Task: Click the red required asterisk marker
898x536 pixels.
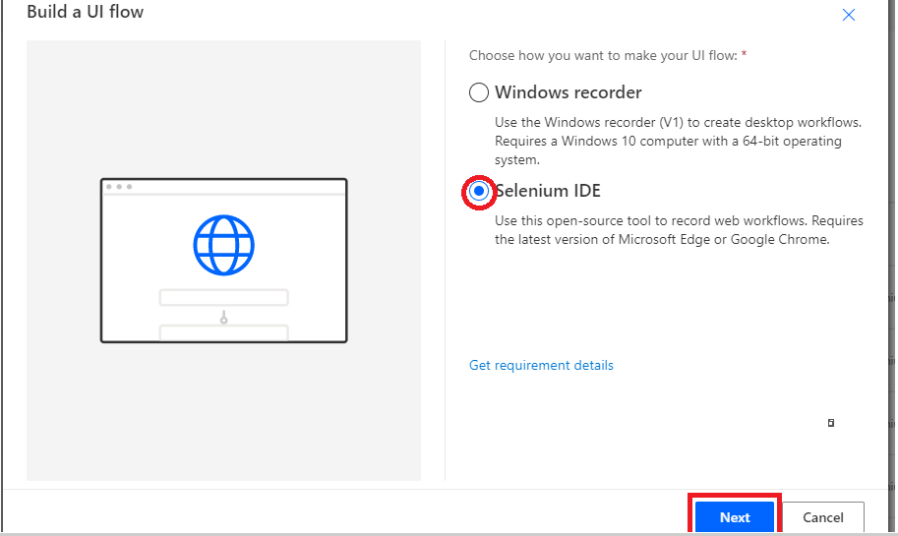Action: tap(744, 54)
